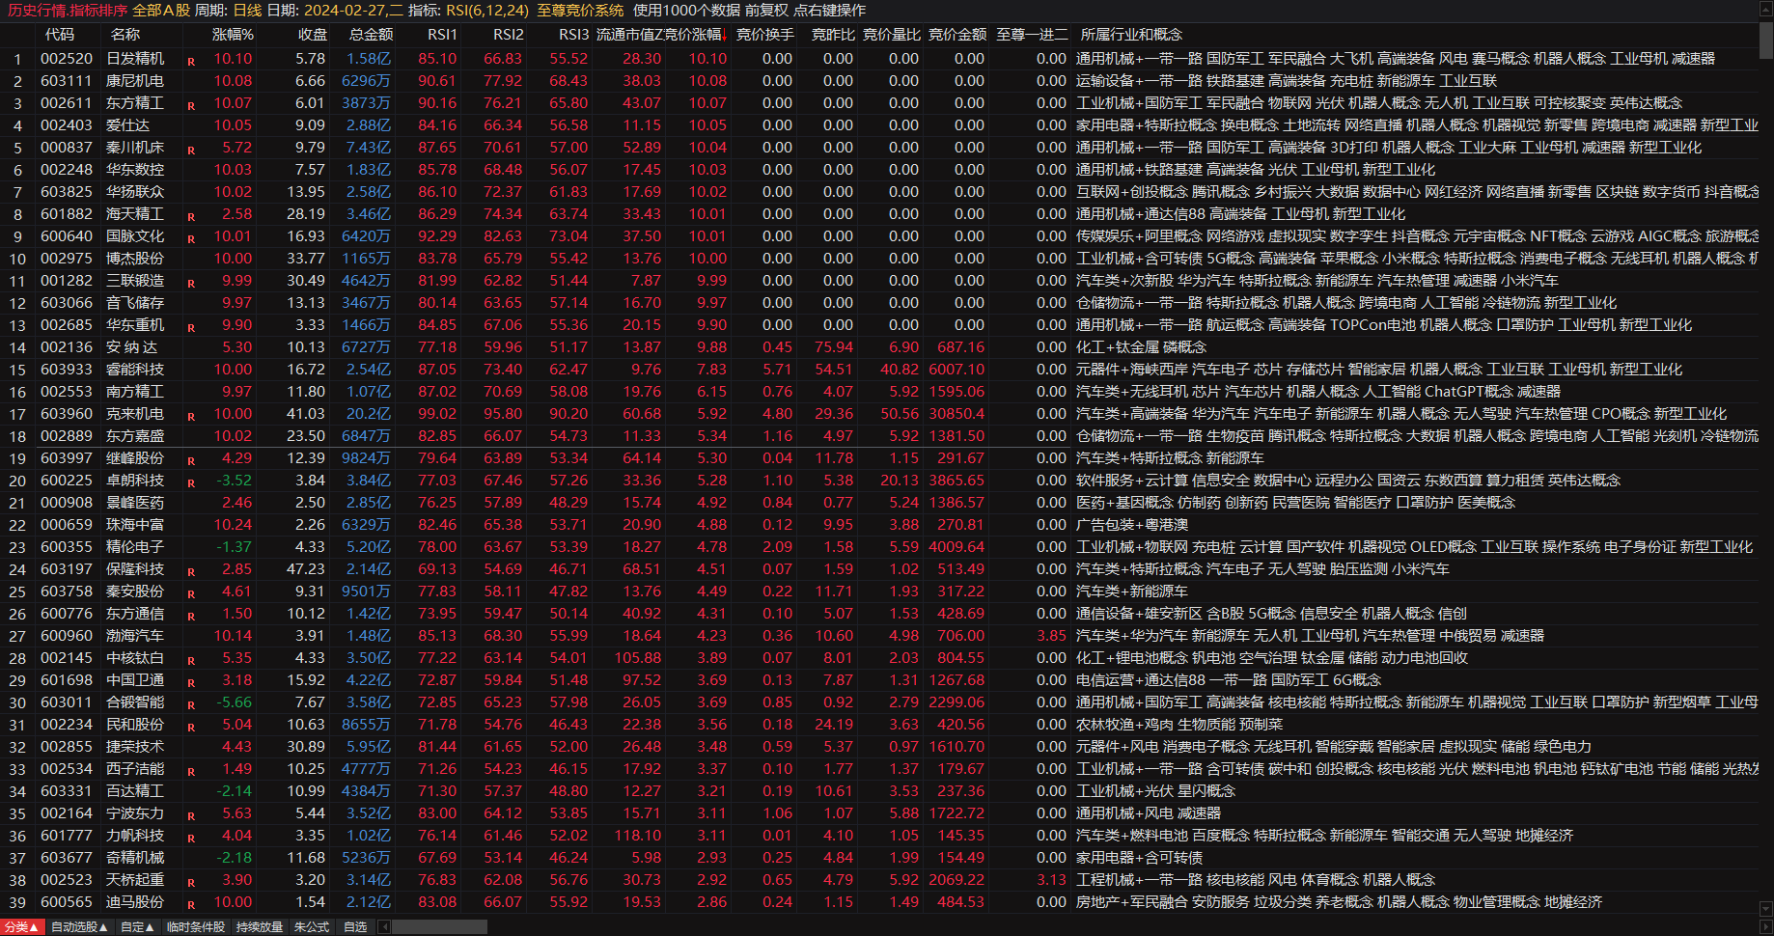Screen dimensions: 1774x936
Task: Click the R marker next to 秦川机床
Action: coord(191,151)
